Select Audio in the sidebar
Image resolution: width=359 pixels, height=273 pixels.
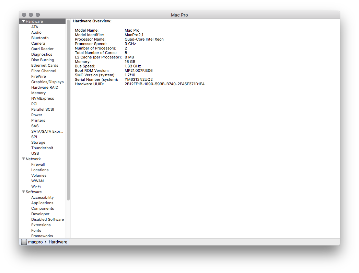click(36, 32)
